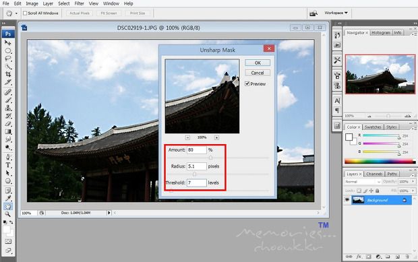Enable Scroll All Windows checkbox
This screenshot has width=418, height=262.
(25, 13)
